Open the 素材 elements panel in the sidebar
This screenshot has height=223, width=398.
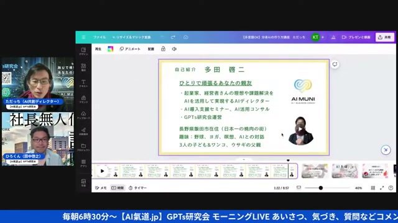tap(83, 68)
